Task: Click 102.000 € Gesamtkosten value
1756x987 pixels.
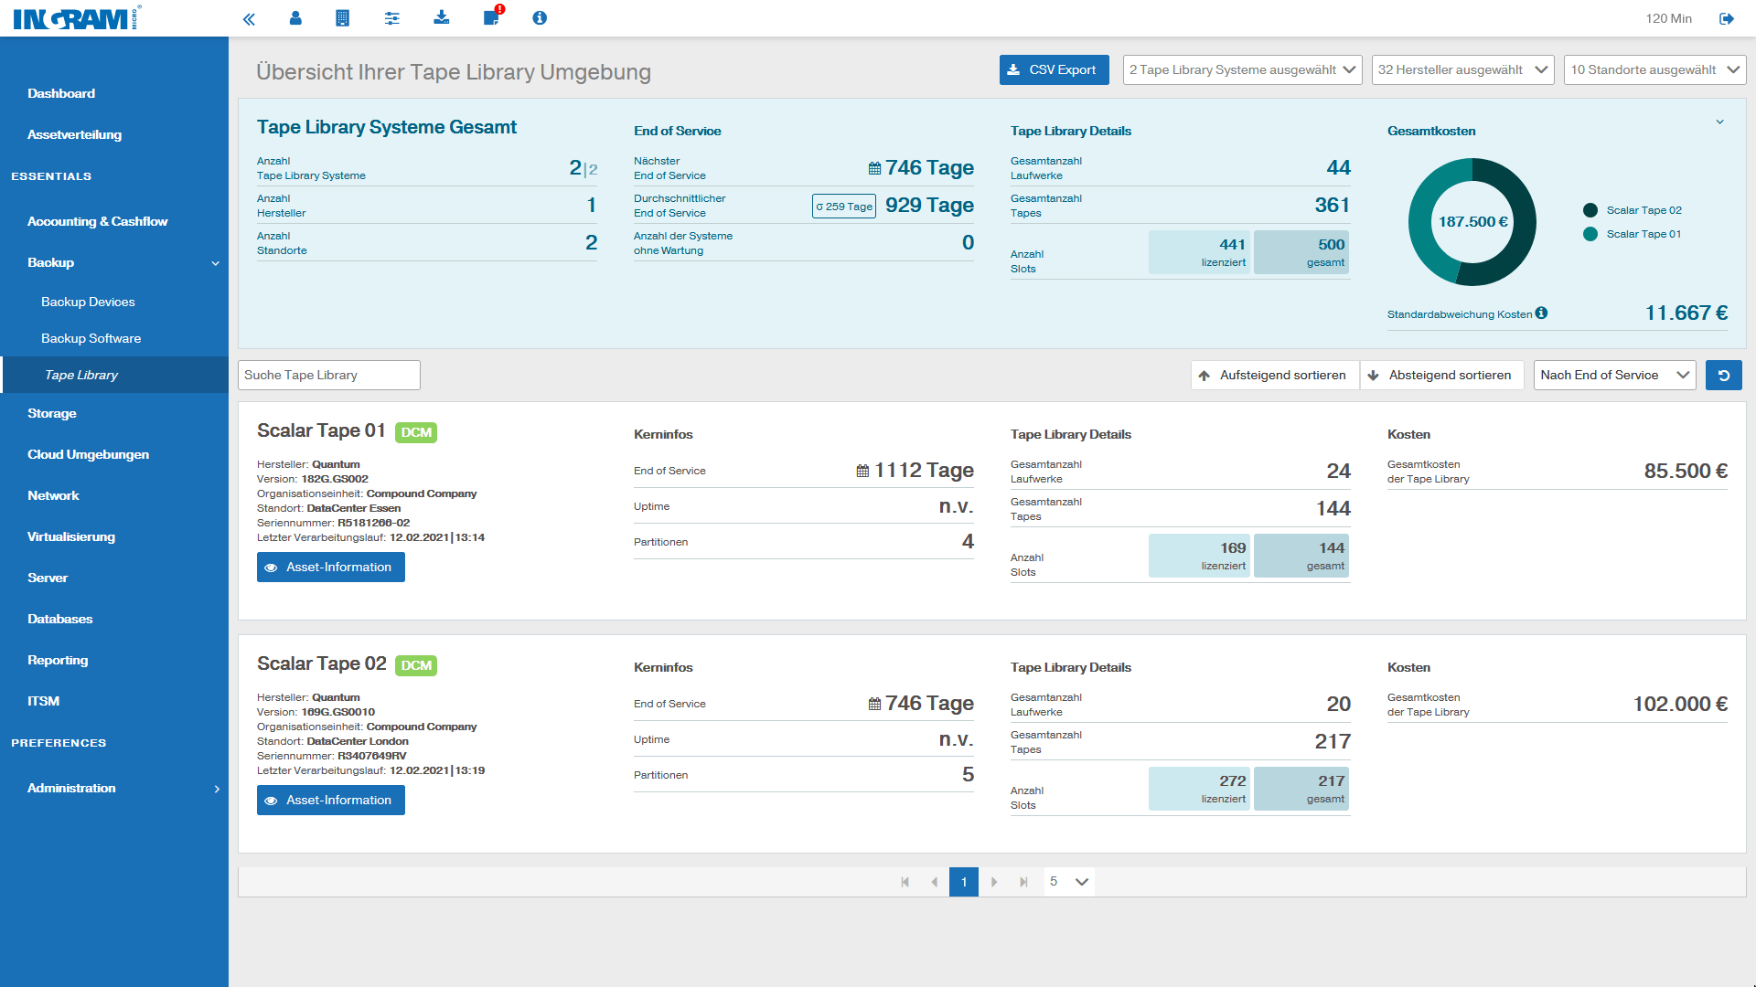Action: tap(1681, 704)
